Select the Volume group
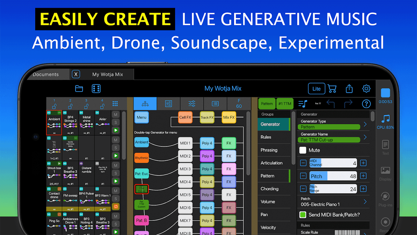 [274, 202]
